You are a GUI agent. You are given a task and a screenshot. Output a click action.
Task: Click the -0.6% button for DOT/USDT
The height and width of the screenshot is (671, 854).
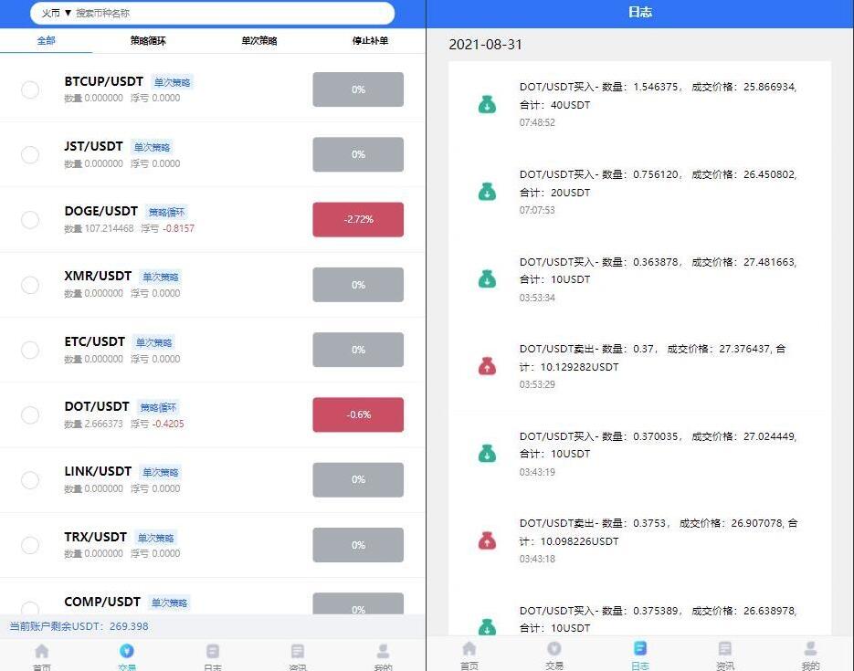point(358,414)
